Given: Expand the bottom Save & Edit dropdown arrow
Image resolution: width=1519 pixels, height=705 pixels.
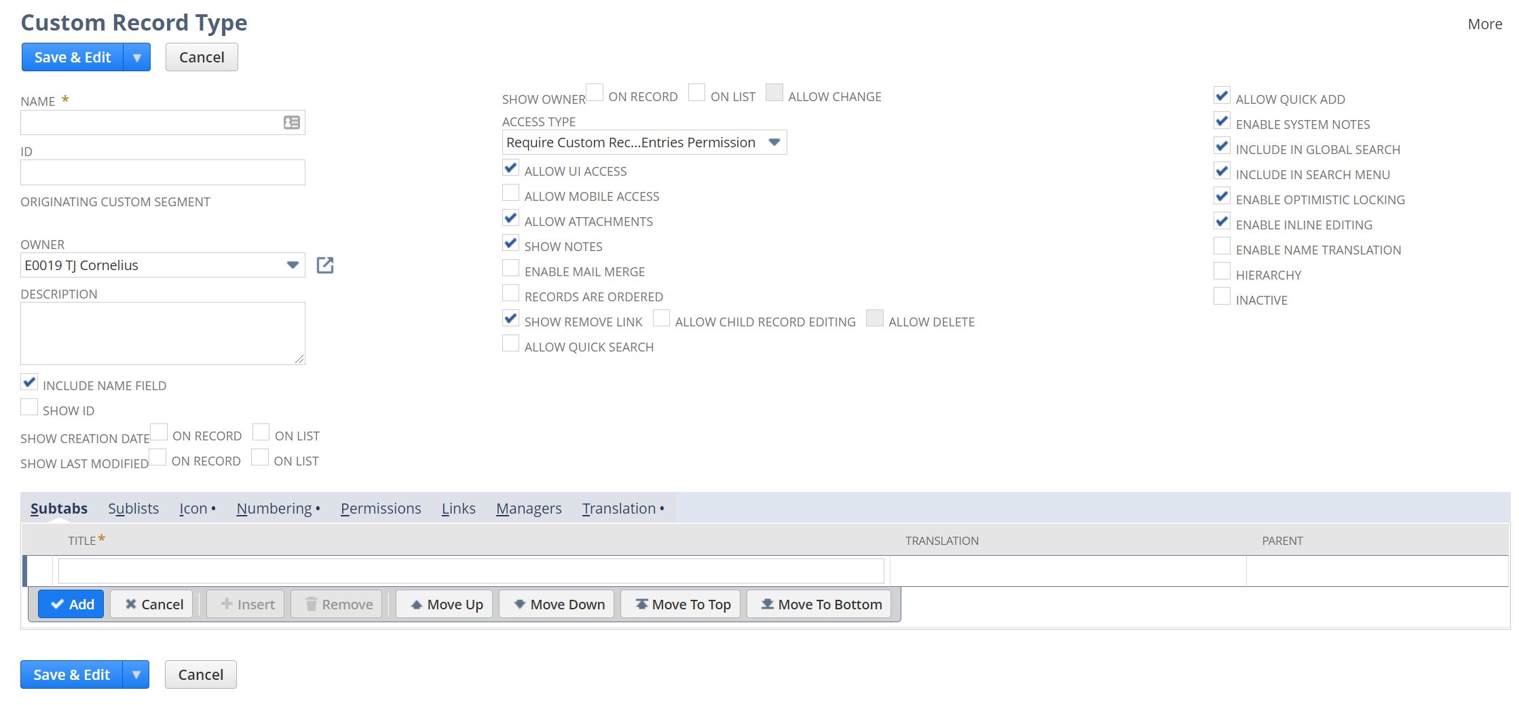Looking at the screenshot, I should (x=136, y=674).
